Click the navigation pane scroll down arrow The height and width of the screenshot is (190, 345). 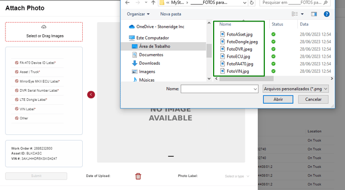(209, 79)
